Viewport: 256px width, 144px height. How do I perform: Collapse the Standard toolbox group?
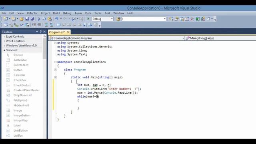(x=4, y=50)
